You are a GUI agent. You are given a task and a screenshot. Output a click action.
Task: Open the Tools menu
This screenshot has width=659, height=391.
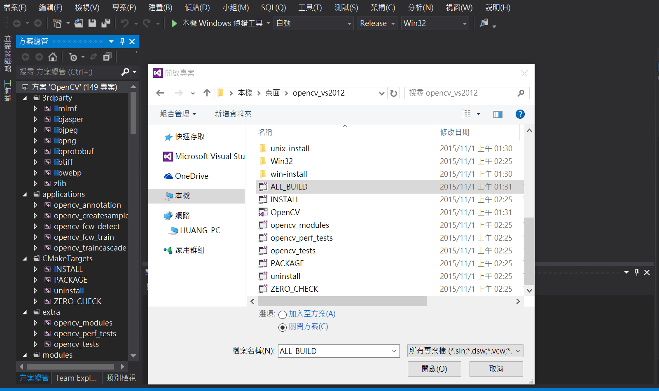click(x=310, y=7)
